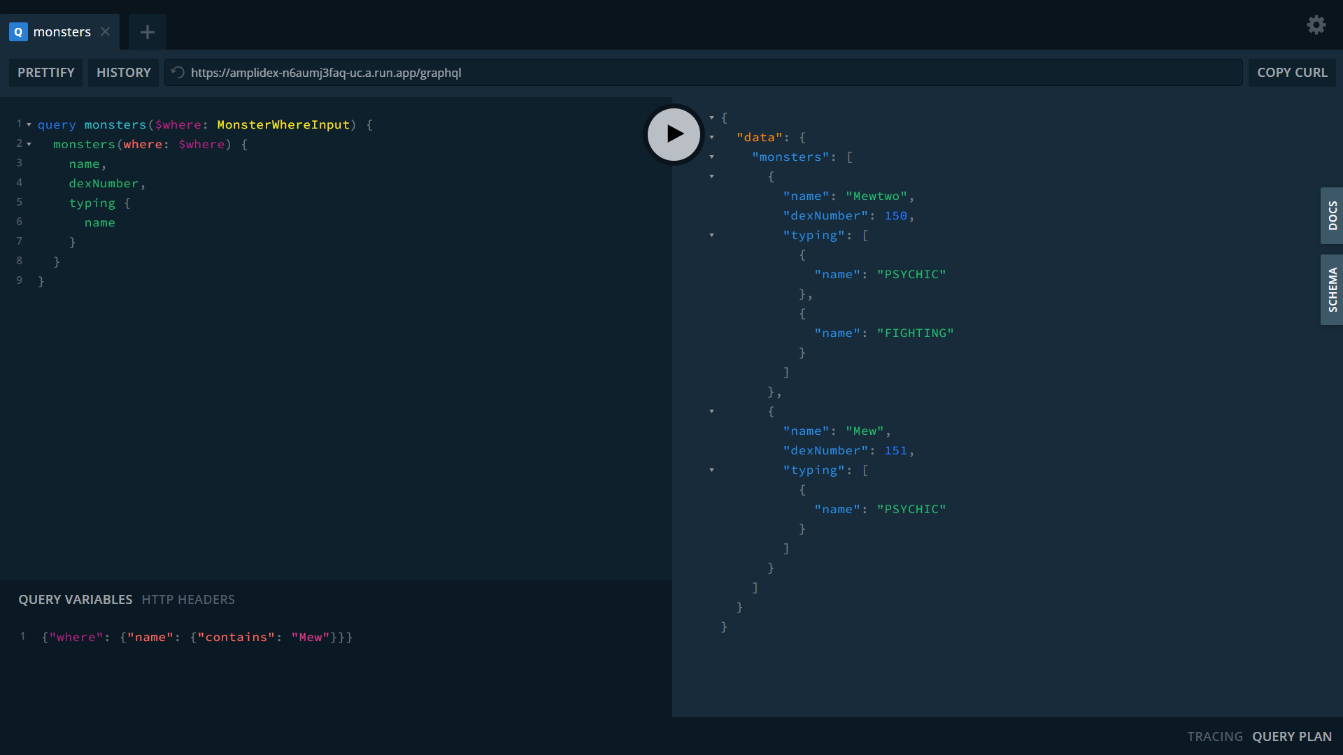Close the monsters tab

tap(106, 31)
